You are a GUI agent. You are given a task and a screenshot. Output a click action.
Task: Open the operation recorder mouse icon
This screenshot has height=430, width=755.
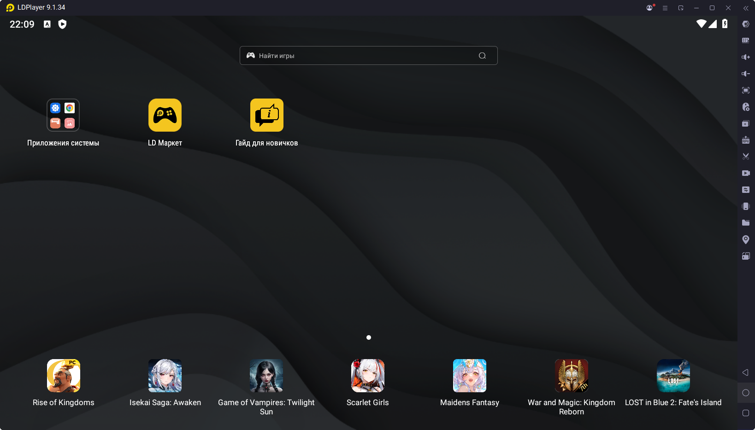tap(746, 107)
